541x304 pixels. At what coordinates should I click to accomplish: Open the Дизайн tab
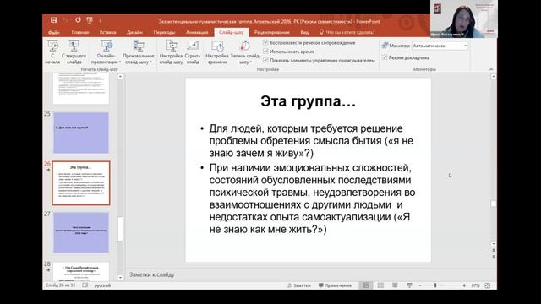(x=134, y=32)
